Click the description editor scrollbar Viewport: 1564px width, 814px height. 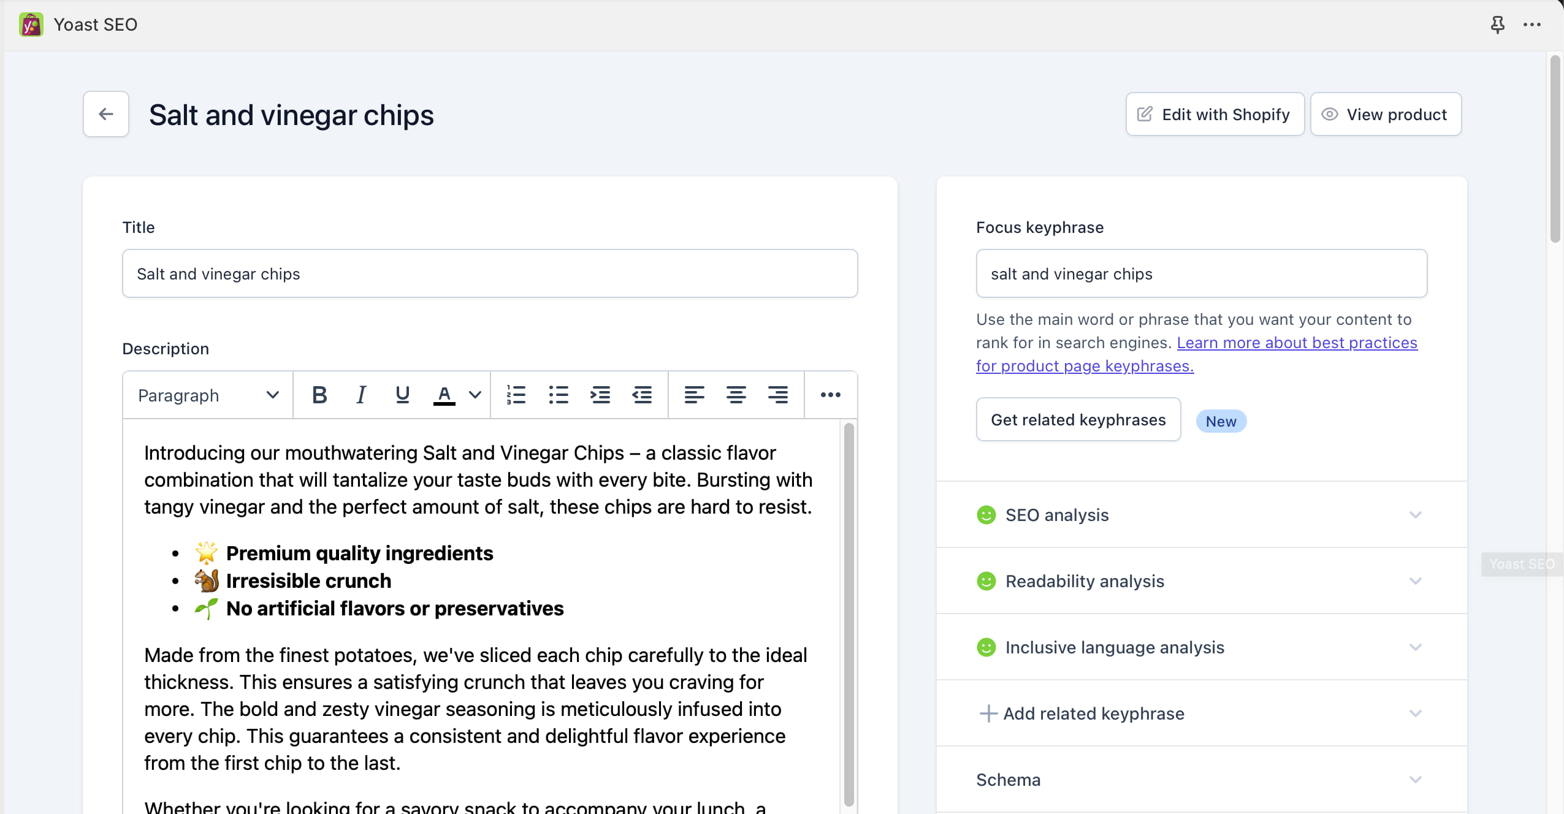[x=849, y=614]
